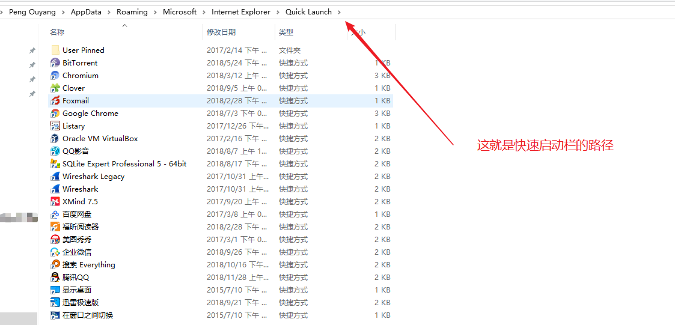The image size is (675, 325).
Task: Click the 快捷方式 type of XMind 7.5
Action: click(x=293, y=201)
